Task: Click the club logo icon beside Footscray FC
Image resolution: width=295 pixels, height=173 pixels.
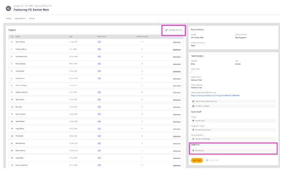Action: pyautogui.click(x=8, y=9)
